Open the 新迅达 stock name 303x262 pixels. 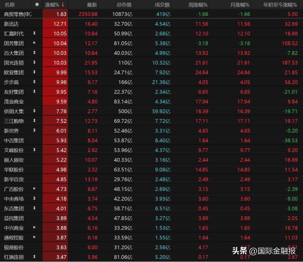click(11, 24)
